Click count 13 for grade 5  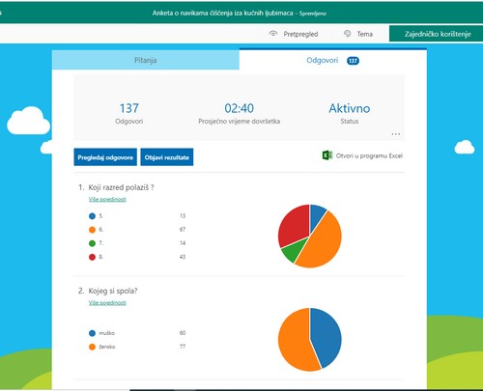click(183, 215)
